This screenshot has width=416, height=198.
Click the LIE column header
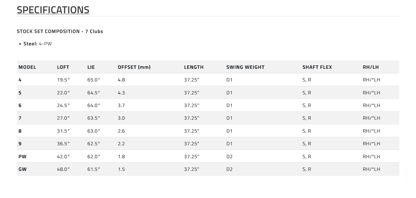[x=91, y=67]
